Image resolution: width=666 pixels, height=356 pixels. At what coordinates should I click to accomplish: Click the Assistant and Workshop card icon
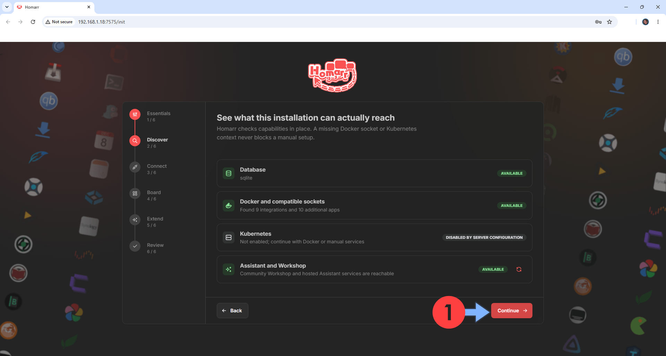229,269
